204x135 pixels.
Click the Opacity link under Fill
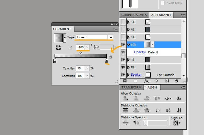click(x=140, y=52)
